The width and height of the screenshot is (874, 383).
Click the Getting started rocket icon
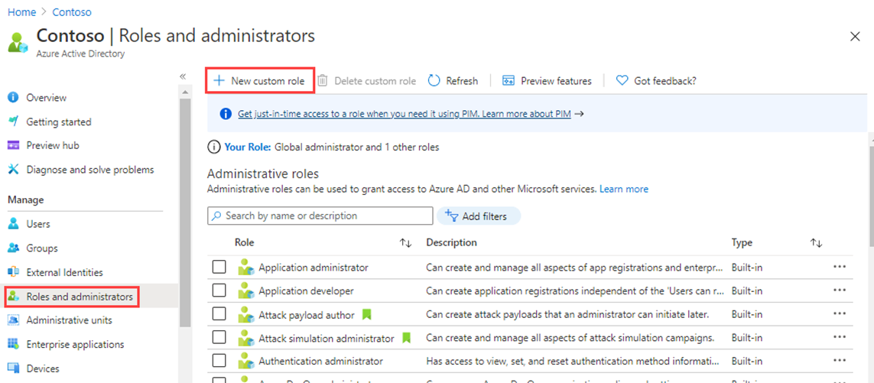tap(13, 122)
